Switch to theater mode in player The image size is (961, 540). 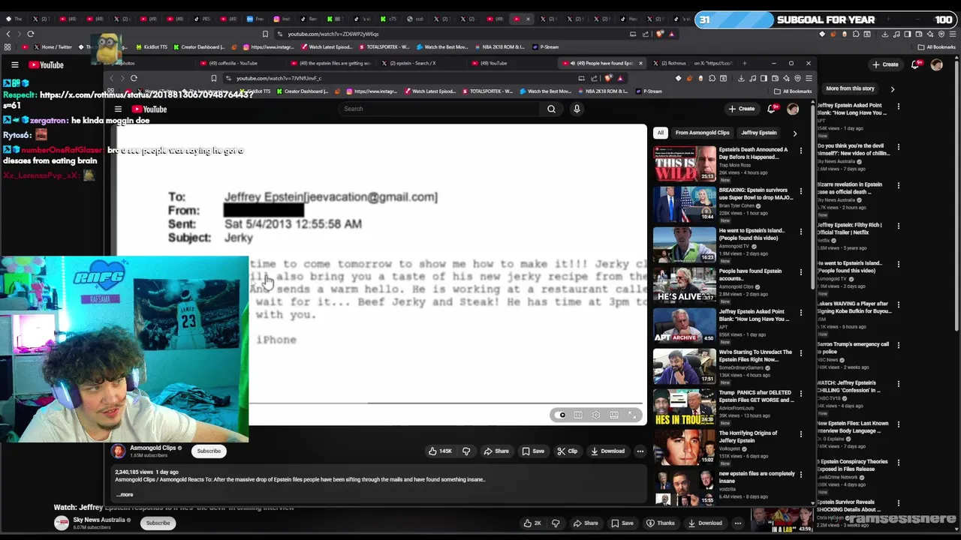point(614,415)
